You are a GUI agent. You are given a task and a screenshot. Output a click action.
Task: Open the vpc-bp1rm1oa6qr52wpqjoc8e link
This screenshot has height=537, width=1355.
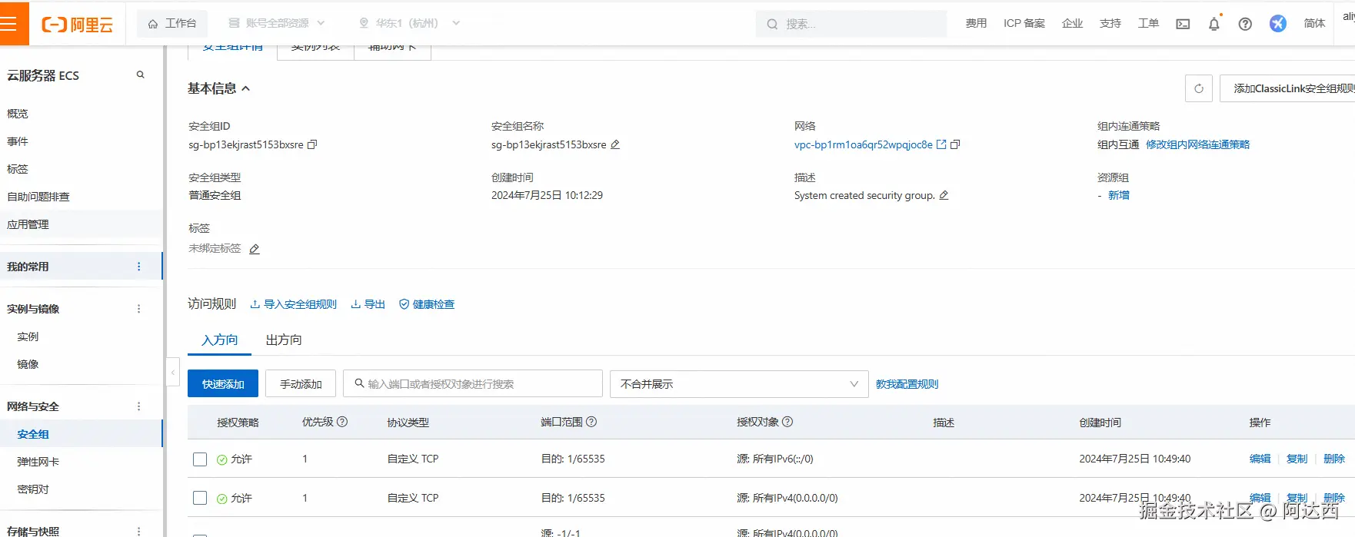click(x=864, y=144)
